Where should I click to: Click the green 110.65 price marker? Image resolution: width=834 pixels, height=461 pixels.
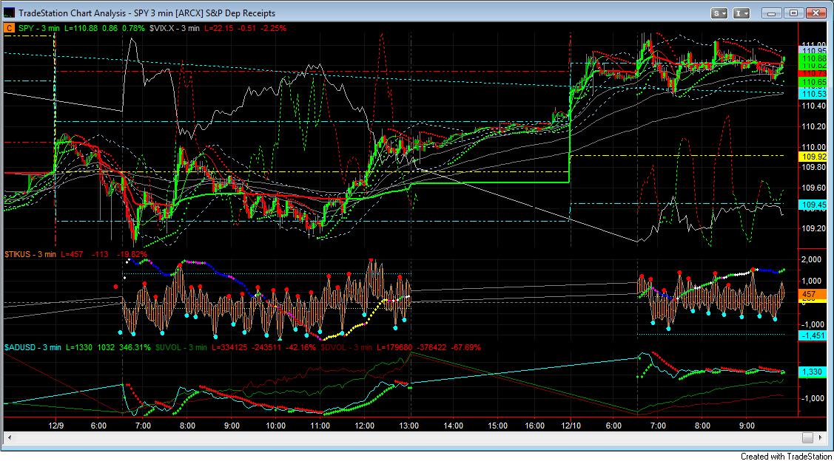[811, 83]
